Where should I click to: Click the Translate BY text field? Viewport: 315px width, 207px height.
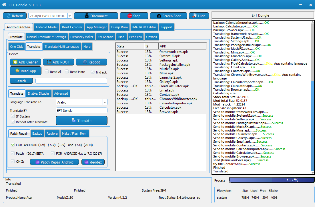[81, 111]
